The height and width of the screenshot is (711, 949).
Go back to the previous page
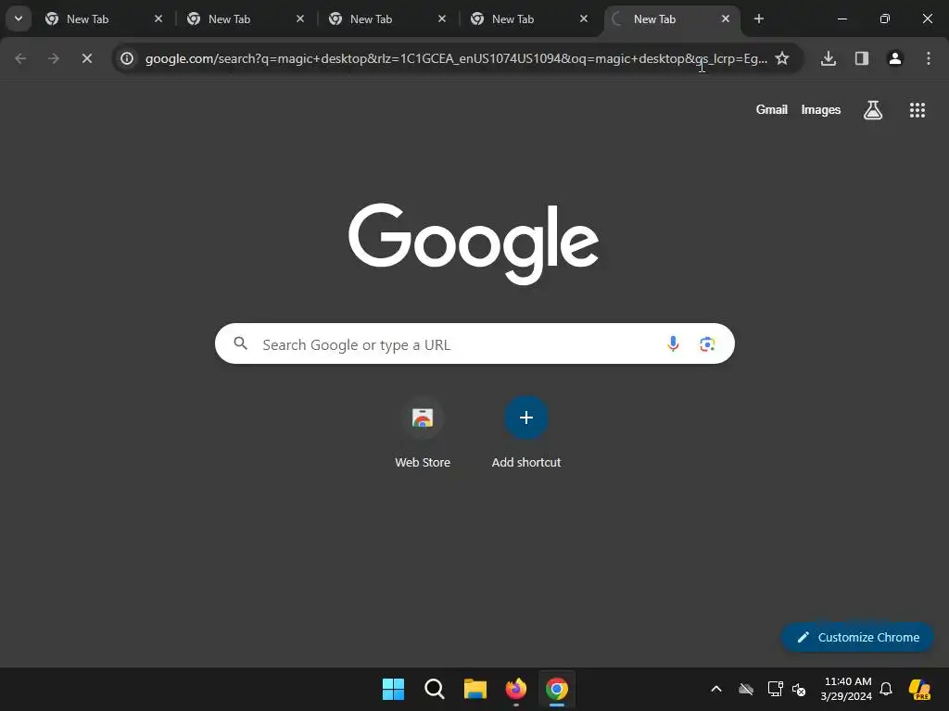click(x=20, y=58)
